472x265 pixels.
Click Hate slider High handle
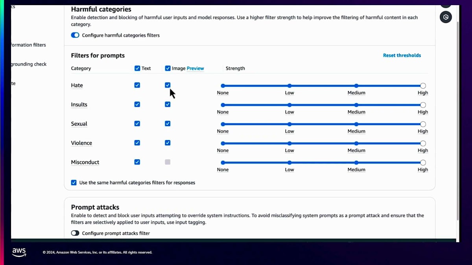pyautogui.click(x=423, y=86)
